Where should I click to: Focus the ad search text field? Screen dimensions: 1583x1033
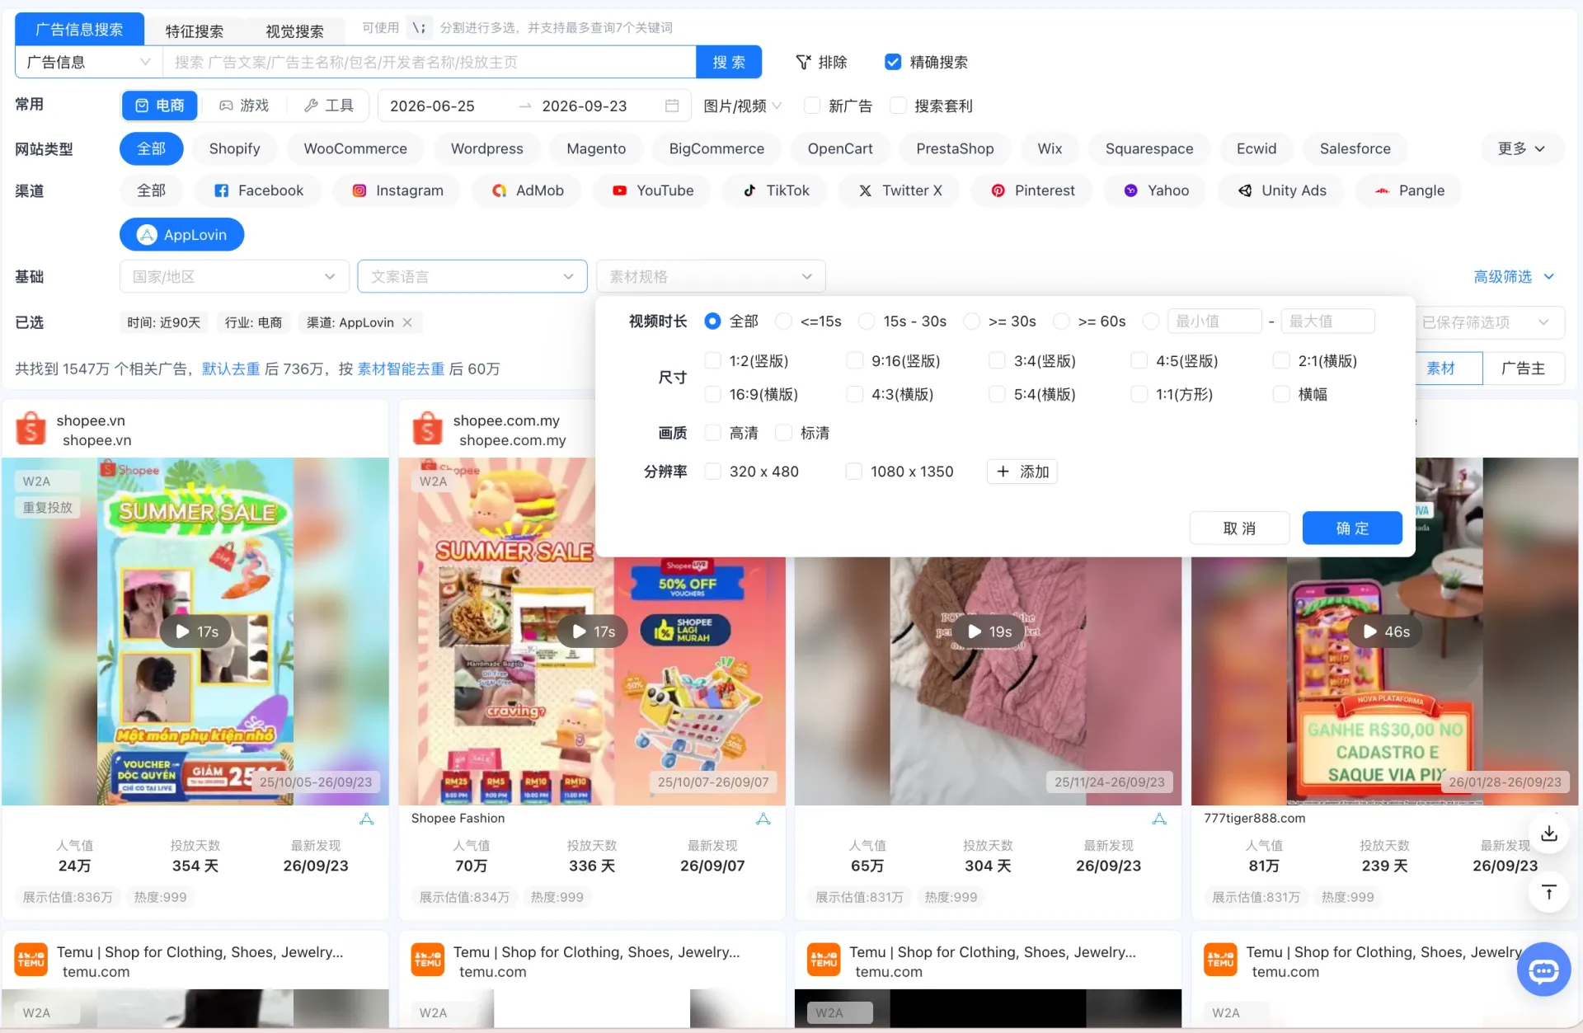coord(429,62)
